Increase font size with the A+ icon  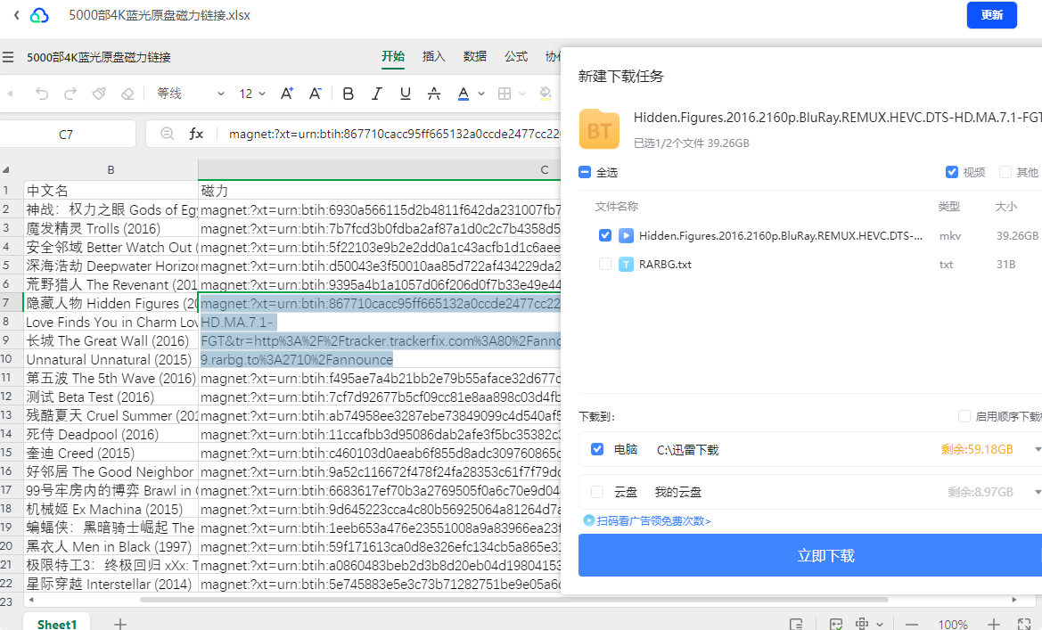pyautogui.click(x=287, y=94)
